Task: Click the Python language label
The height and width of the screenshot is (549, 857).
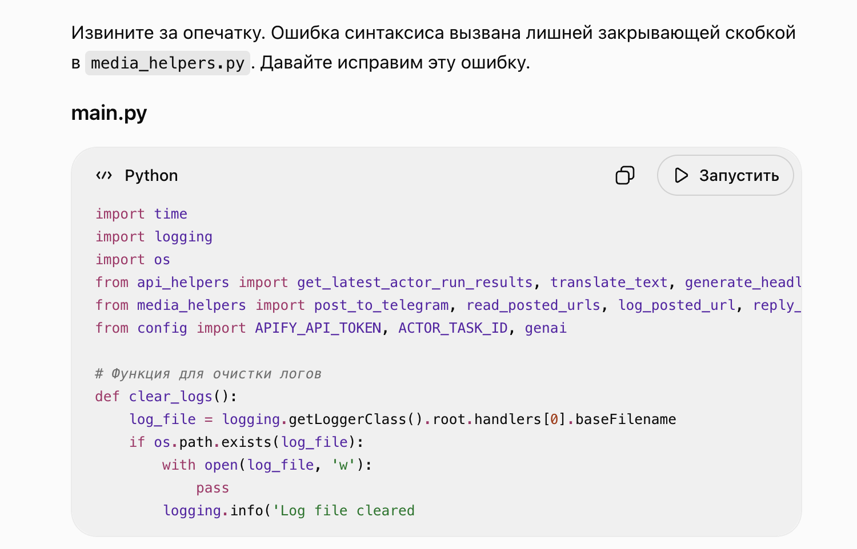Action: click(x=151, y=175)
